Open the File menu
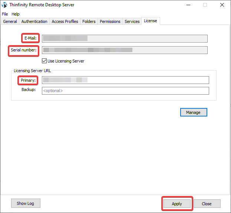Image resolution: width=231 pixels, height=213 pixels. click(x=5, y=14)
